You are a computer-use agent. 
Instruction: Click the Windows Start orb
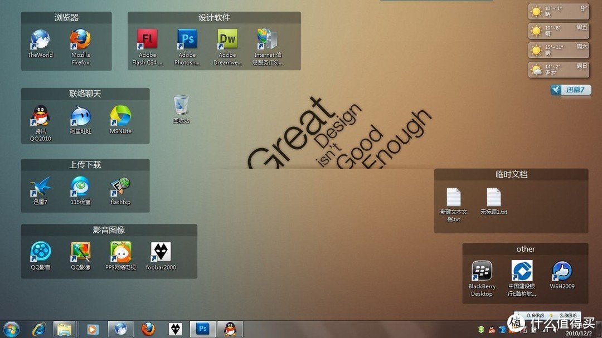point(12,329)
